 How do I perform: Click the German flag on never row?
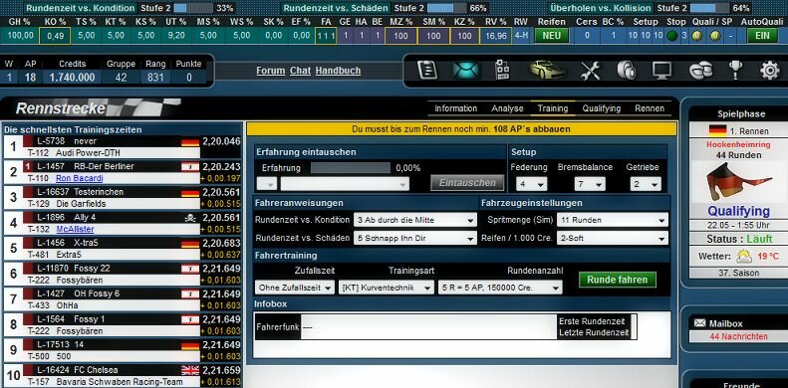point(190,141)
